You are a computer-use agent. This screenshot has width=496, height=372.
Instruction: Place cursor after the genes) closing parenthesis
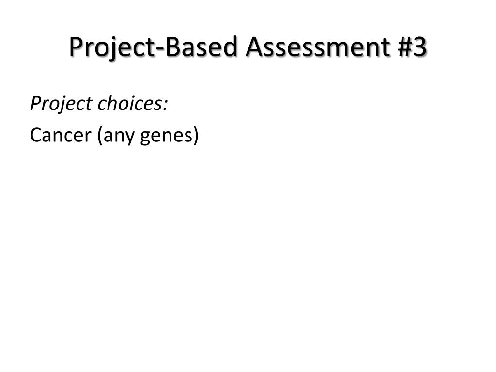pyautogui.click(x=199, y=136)
